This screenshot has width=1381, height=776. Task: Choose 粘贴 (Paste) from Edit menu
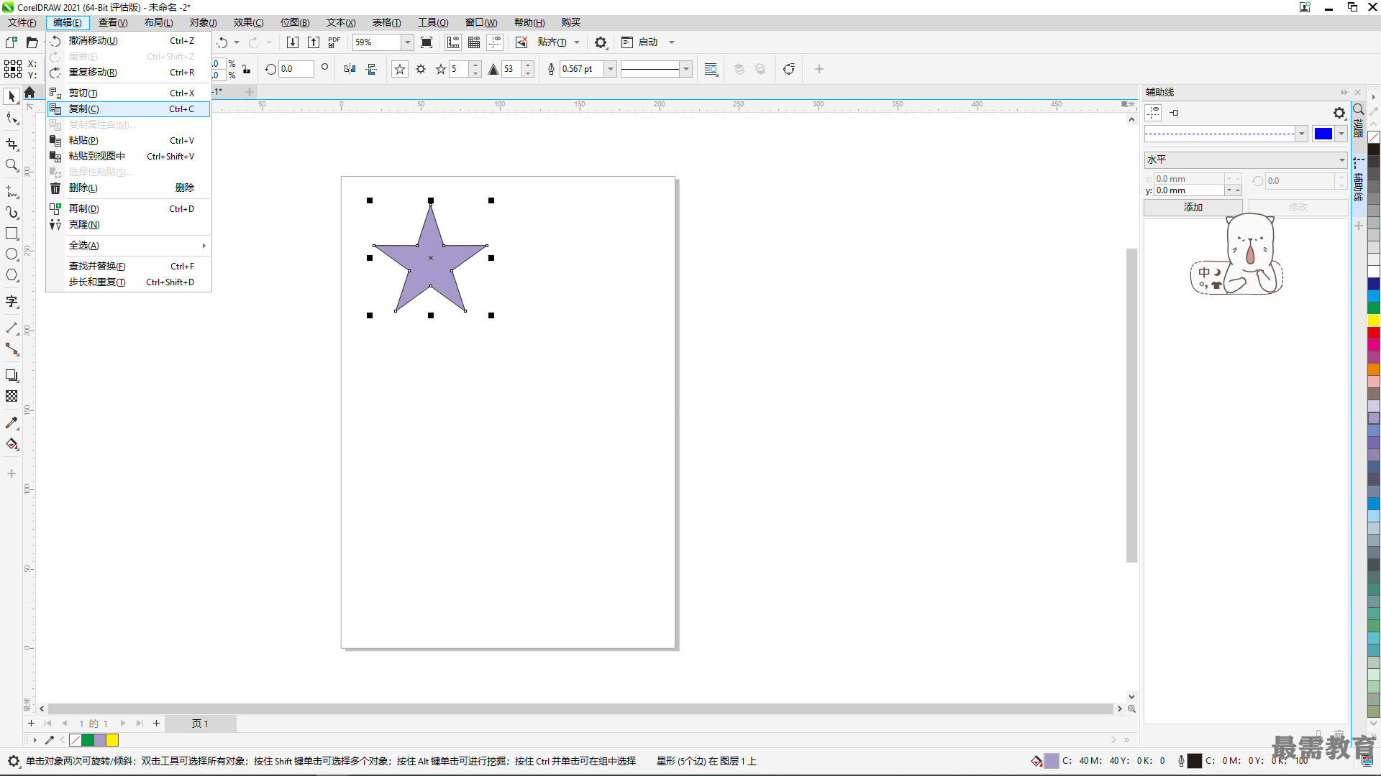tap(129, 141)
